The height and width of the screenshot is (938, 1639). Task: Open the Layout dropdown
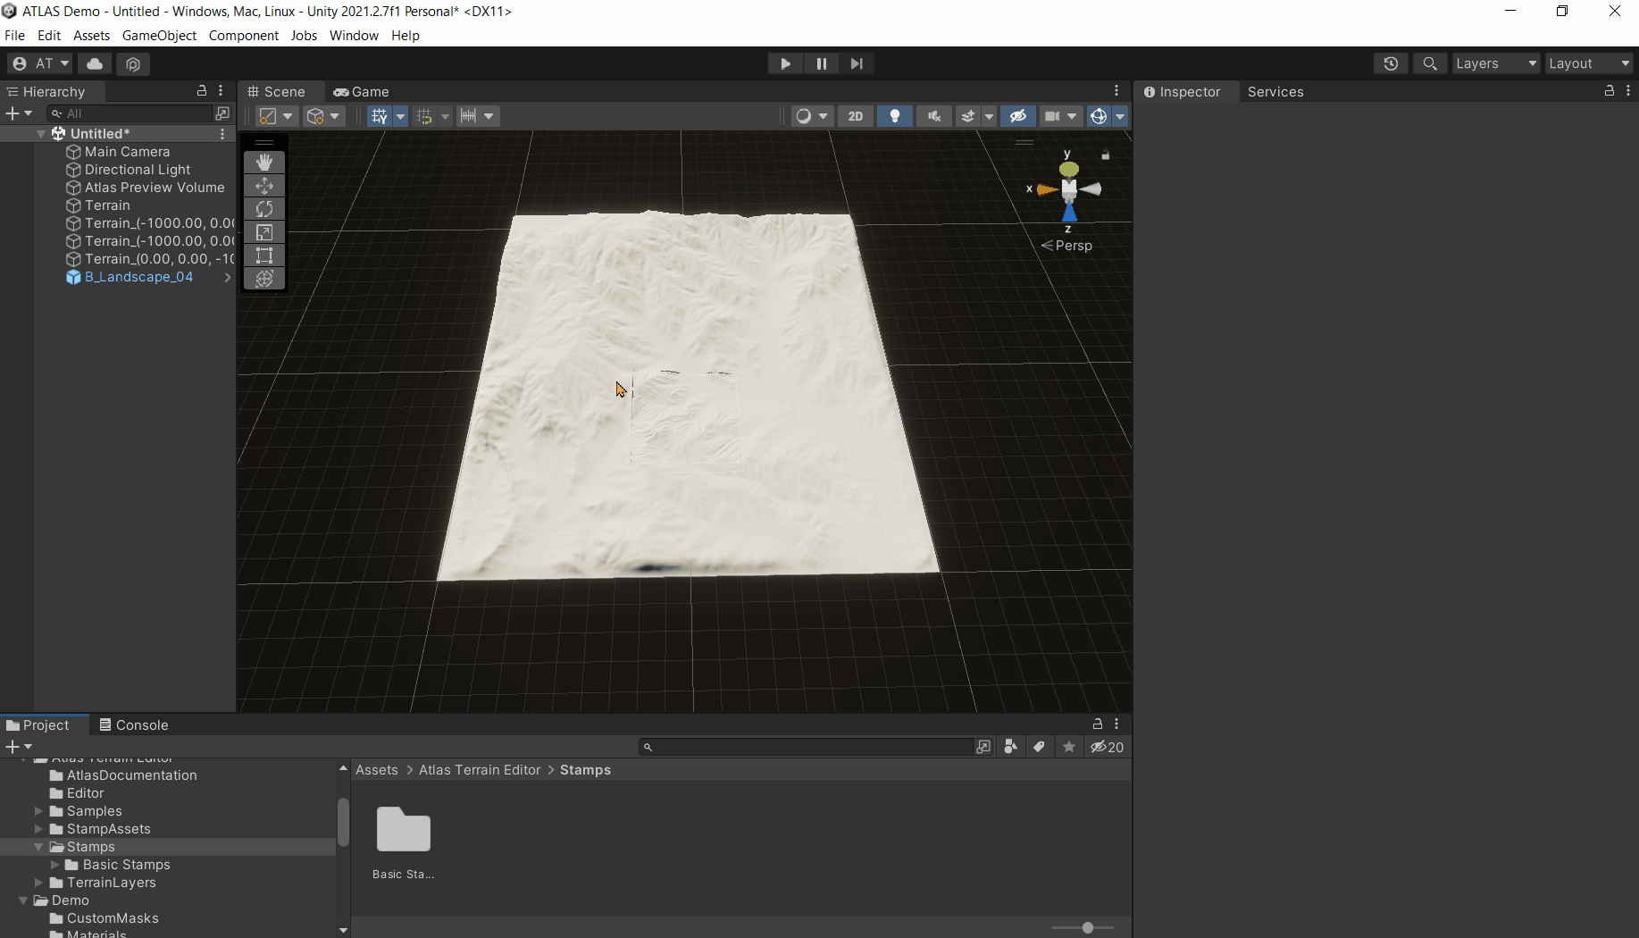pos(1589,63)
